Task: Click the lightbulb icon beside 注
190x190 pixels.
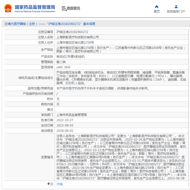Action: (x=49, y=184)
